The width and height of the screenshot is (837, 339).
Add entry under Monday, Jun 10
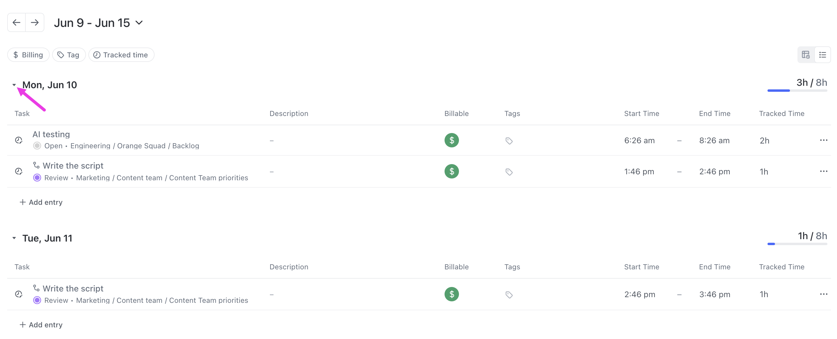tap(41, 202)
